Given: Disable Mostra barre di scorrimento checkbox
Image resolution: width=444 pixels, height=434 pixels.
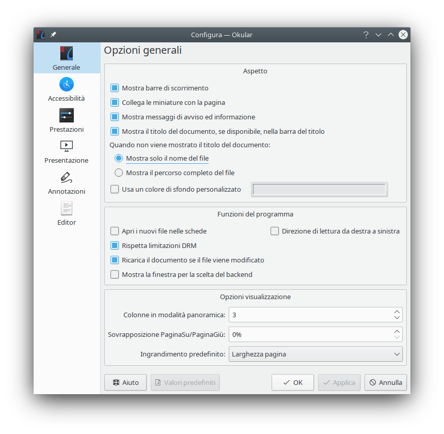Looking at the screenshot, I should [x=115, y=88].
